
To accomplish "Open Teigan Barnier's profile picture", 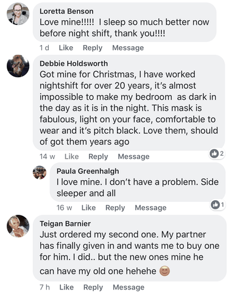I will [18, 226].
